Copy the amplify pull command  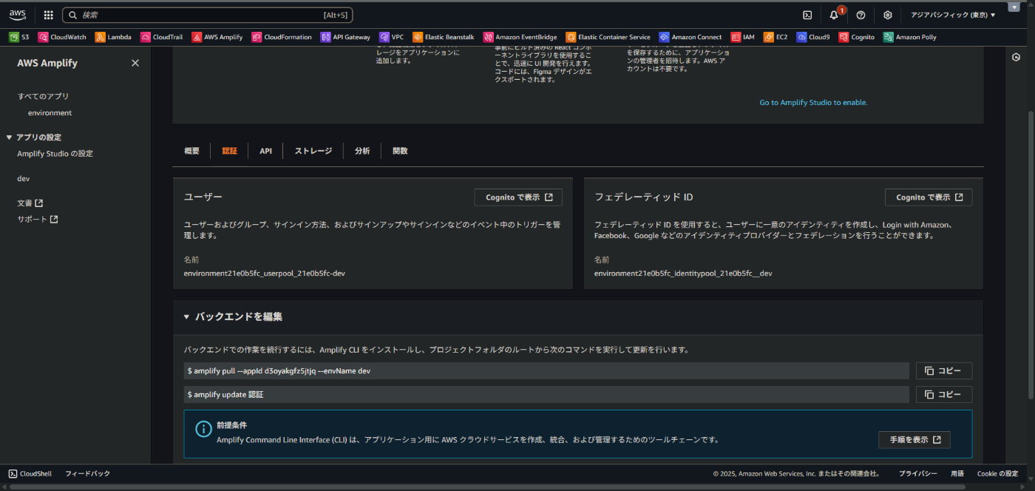coord(944,371)
